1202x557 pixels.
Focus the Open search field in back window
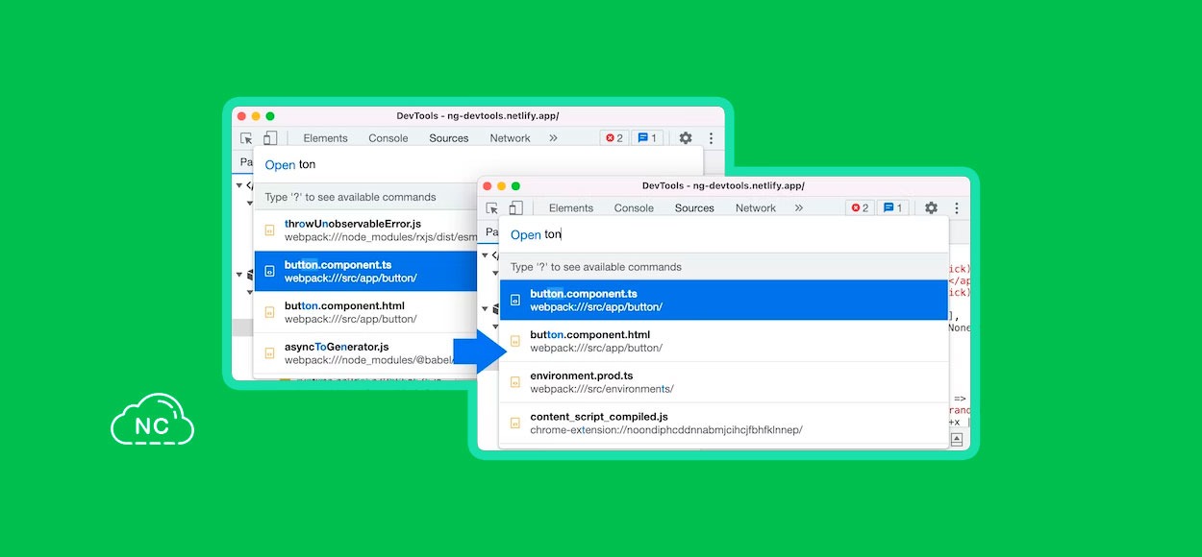pos(478,165)
